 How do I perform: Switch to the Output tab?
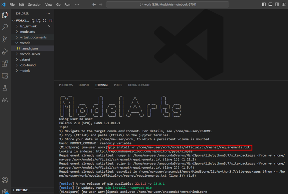click(84, 85)
